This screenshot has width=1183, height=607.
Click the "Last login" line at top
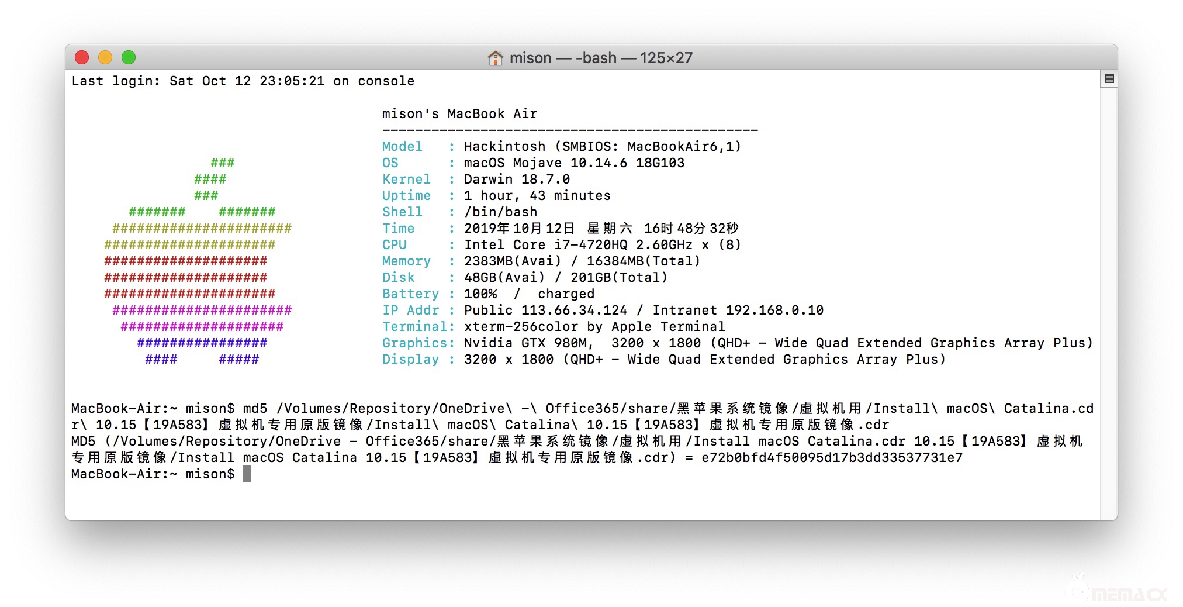pyautogui.click(x=243, y=81)
